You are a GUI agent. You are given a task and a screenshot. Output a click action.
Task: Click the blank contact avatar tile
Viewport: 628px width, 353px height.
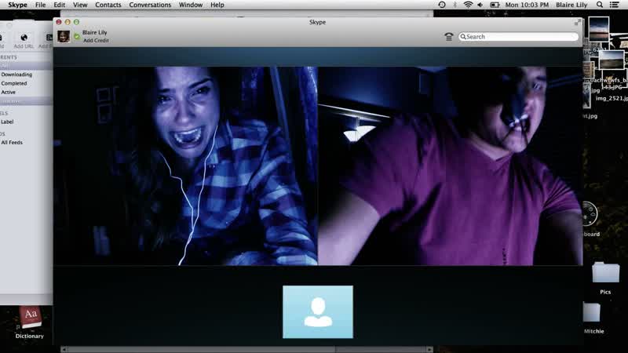tap(318, 311)
